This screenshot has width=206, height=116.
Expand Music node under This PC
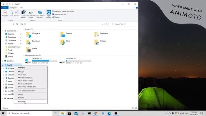(4, 81)
